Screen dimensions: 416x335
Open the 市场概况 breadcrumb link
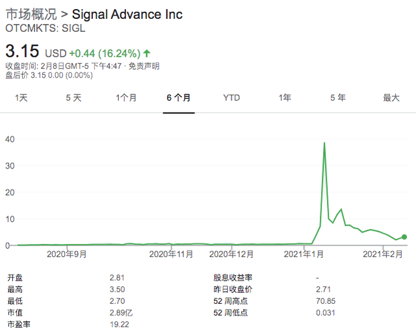[31, 14]
